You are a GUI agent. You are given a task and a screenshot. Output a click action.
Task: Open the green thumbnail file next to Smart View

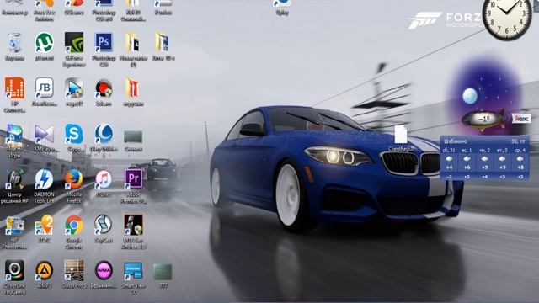click(x=163, y=272)
